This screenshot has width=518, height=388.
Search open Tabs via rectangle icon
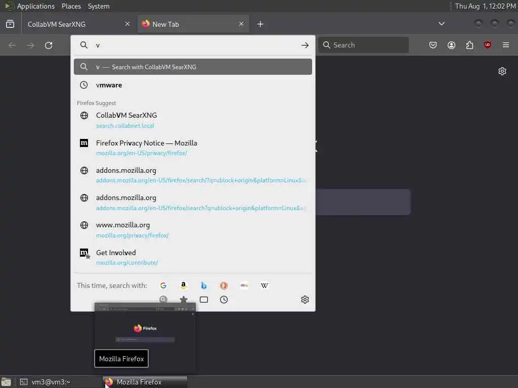coord(204,300)
